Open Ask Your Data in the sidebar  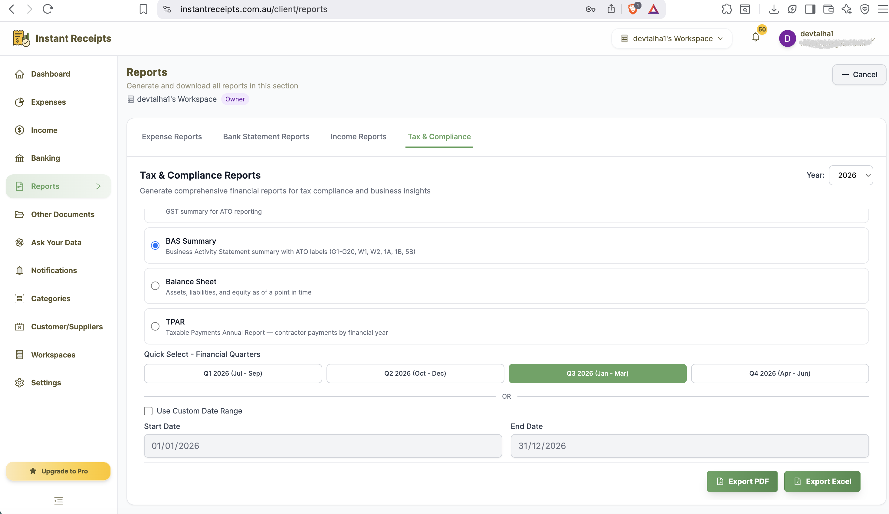click(58, 242)
